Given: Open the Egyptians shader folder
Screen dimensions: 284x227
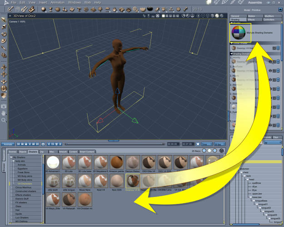Looking at the screenshot, I should point(22,168).
